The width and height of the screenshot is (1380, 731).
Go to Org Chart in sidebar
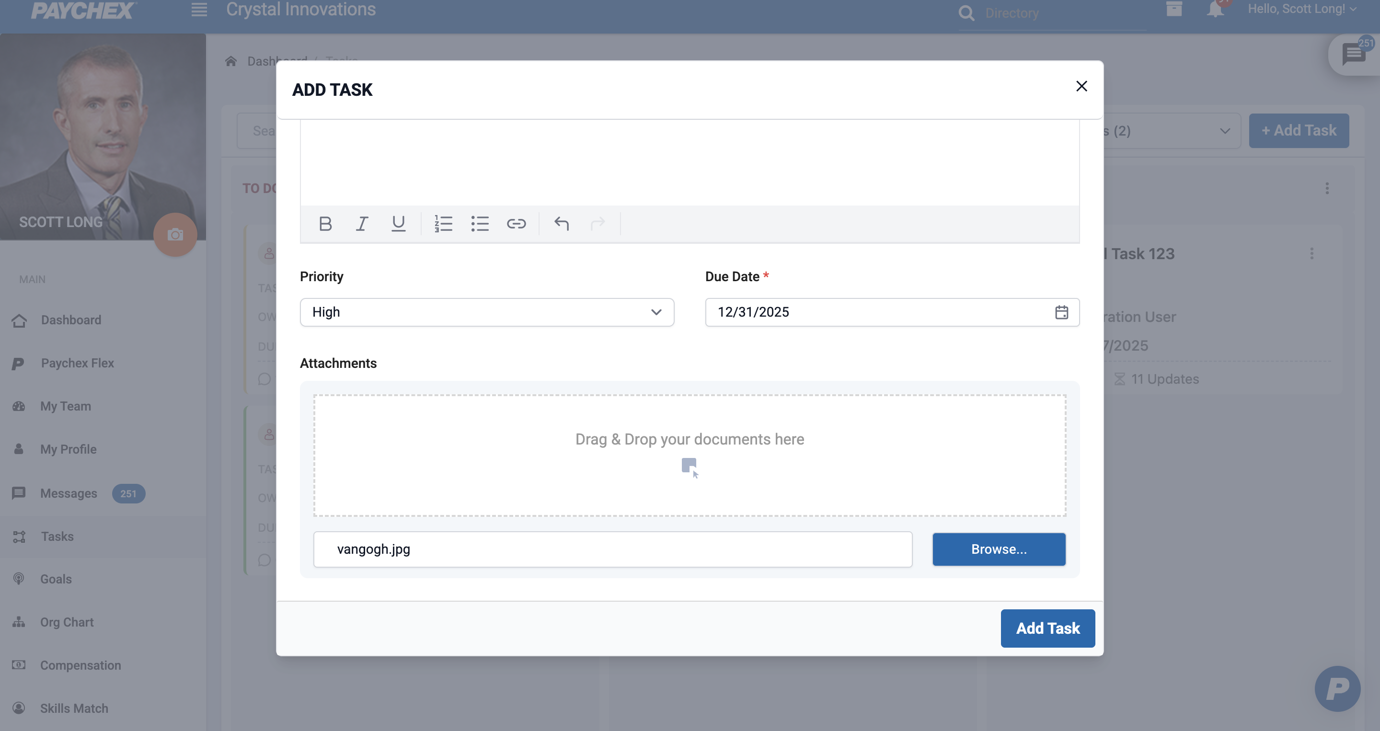[67, 622]
